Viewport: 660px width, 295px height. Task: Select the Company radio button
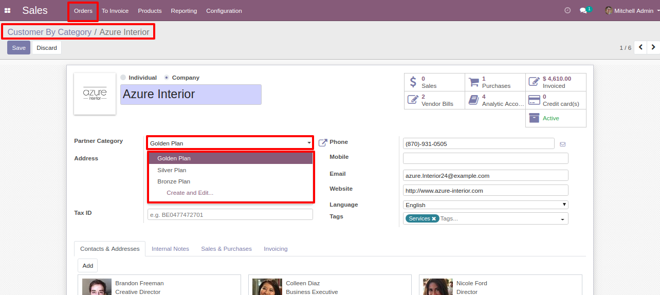[x=167, y=78]
